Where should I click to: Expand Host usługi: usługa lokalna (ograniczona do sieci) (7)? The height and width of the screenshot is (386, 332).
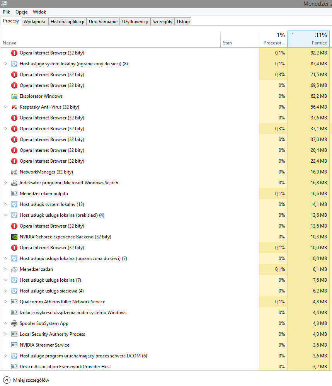tap(5, 258)
